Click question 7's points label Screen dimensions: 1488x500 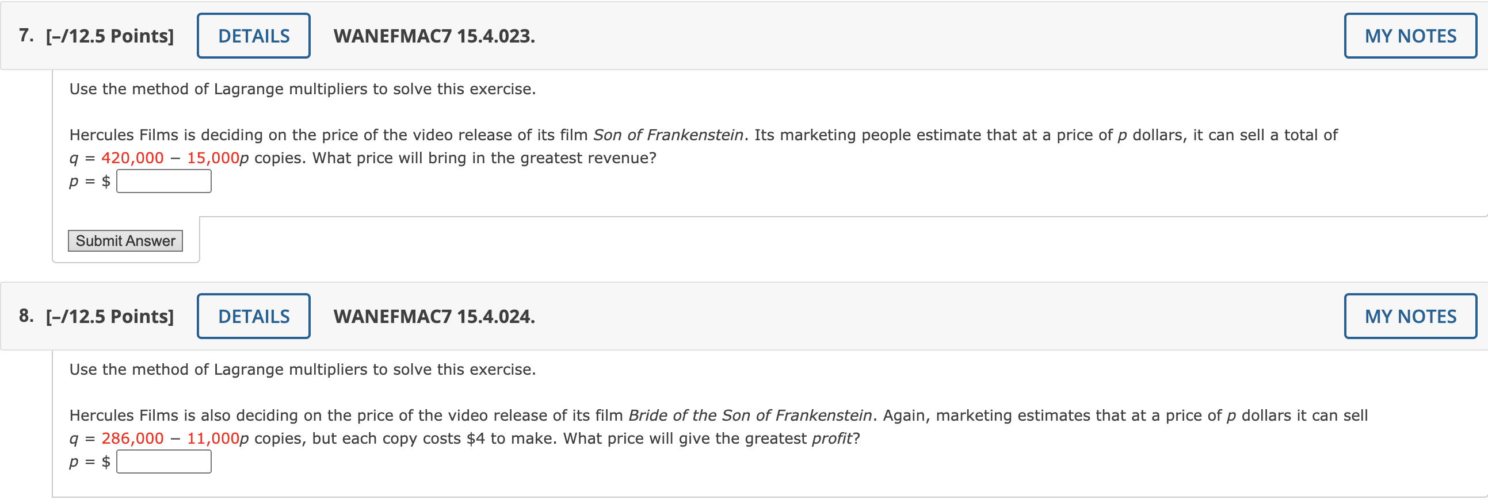[110, 36]
